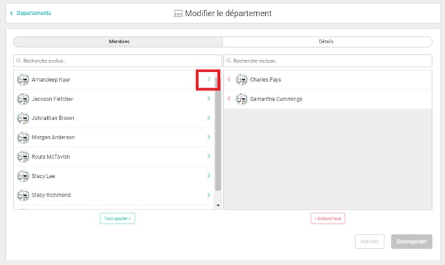Click Stacy Lee's avatar
Screen dimensions: 445x265
(x=23, y=176)
